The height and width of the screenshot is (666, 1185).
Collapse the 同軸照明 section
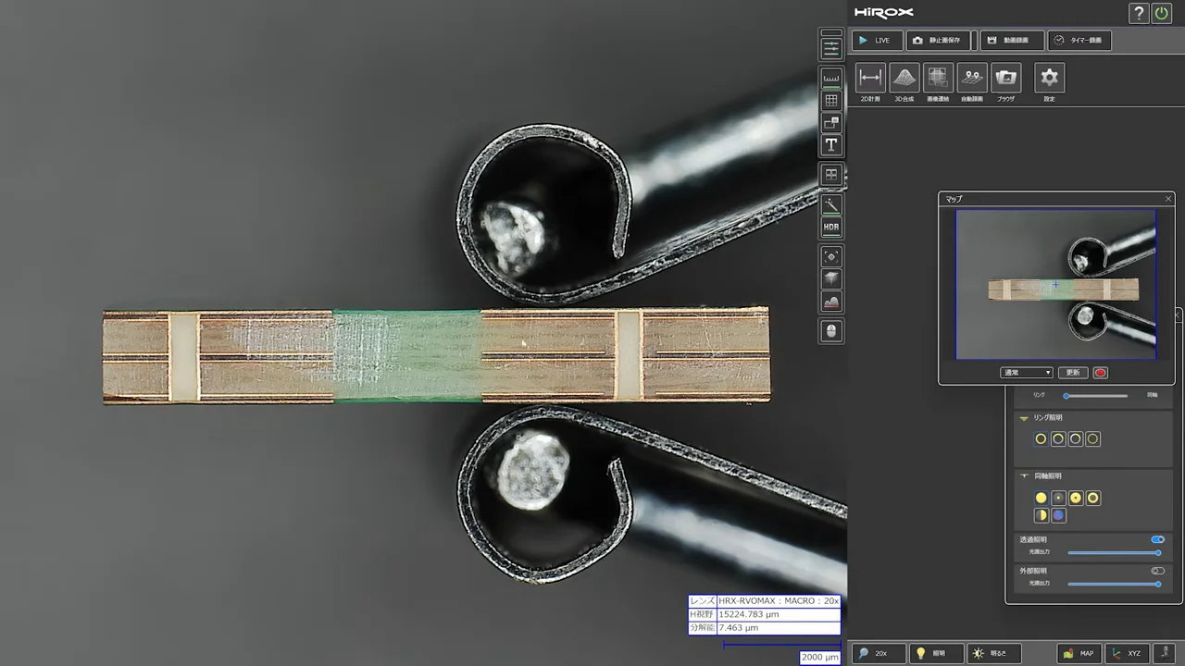(x=1024, y=476)
